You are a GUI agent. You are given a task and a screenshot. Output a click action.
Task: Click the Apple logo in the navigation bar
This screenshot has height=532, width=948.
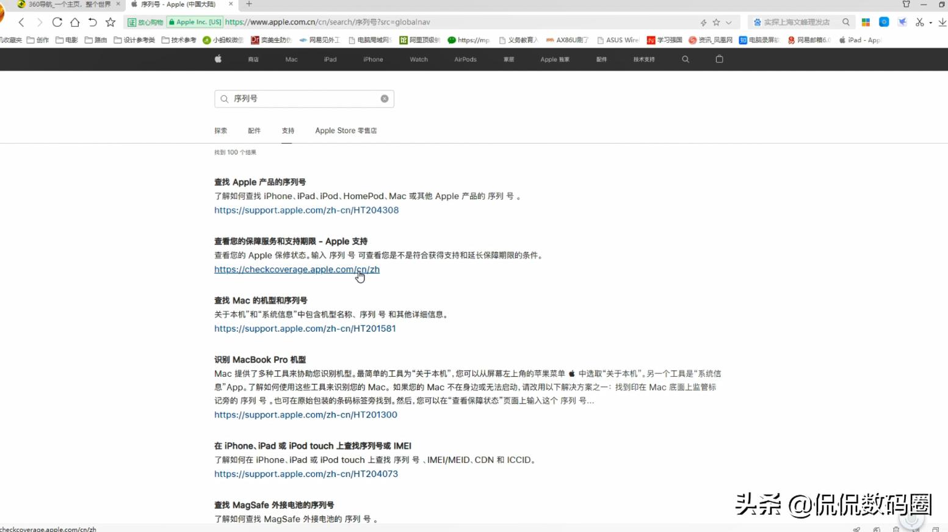tap(218, 59)
